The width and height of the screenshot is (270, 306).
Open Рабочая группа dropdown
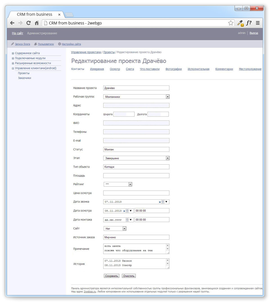[x=168, y=97]
